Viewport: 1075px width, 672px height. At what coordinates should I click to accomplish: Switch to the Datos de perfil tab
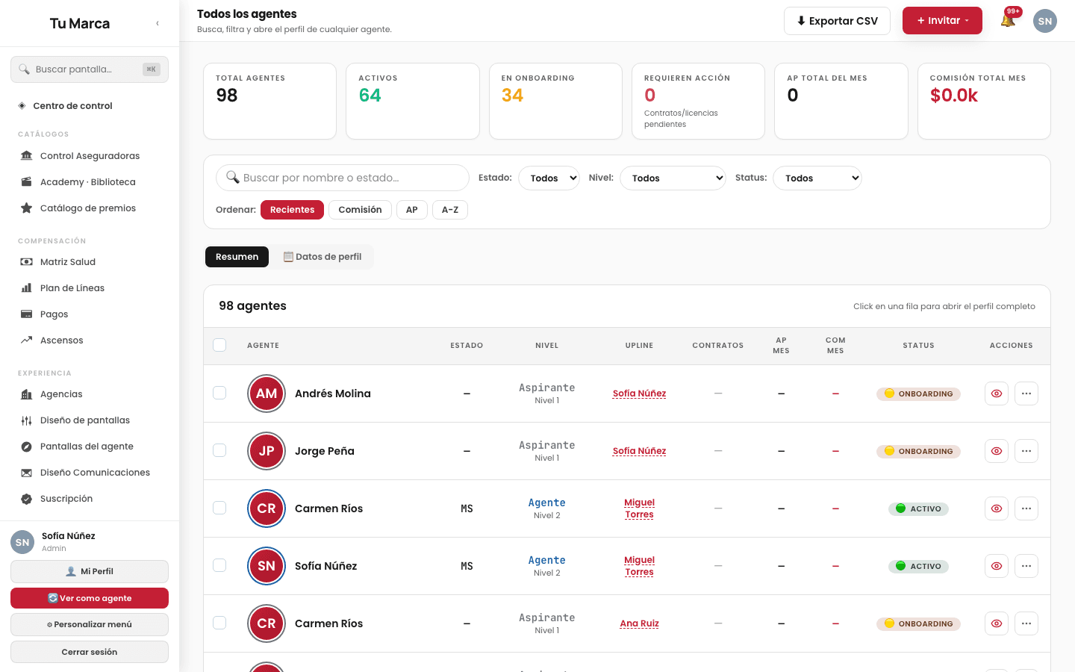click(322, 257)
